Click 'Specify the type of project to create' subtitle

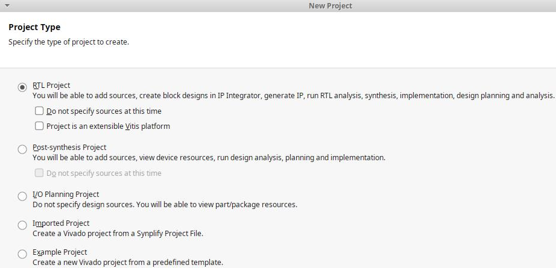coord(69,42)
